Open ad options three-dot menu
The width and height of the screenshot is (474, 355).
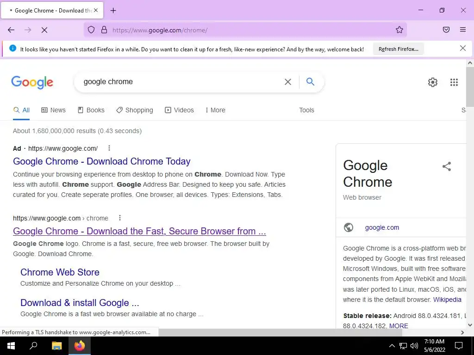(109, 148)
